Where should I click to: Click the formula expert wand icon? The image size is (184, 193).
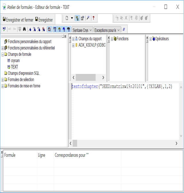88,18
